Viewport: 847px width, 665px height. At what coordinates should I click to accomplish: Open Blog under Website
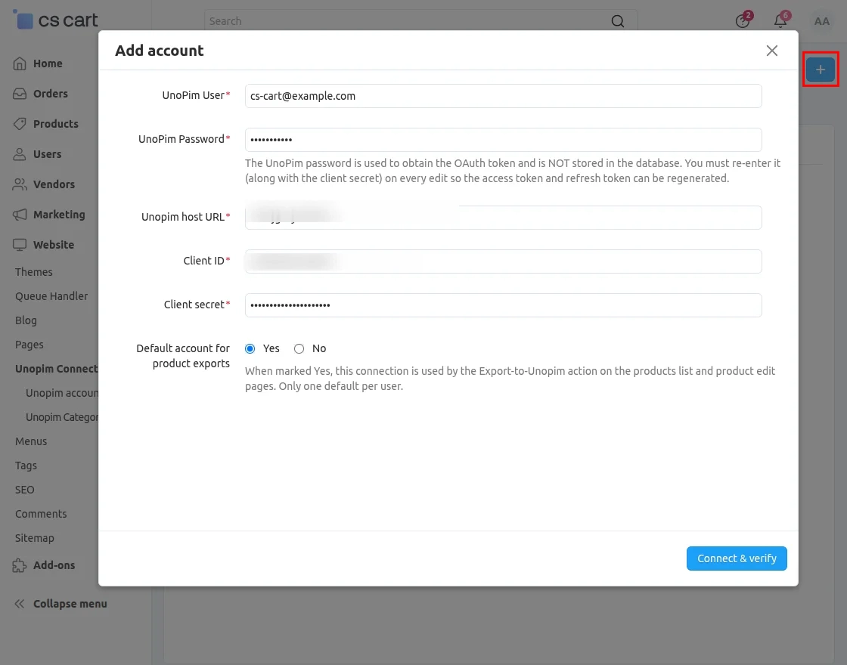click(x=26, y=320)
